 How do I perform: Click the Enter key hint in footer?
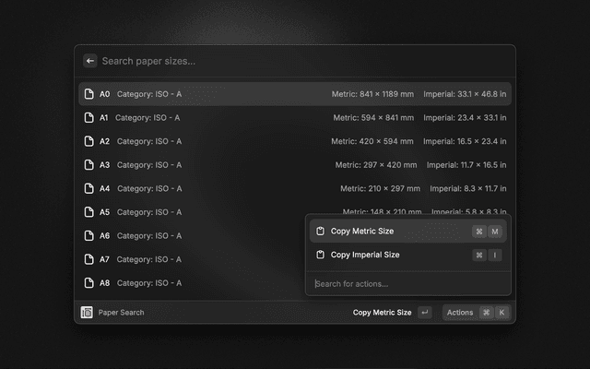click(x=424, y=313)
